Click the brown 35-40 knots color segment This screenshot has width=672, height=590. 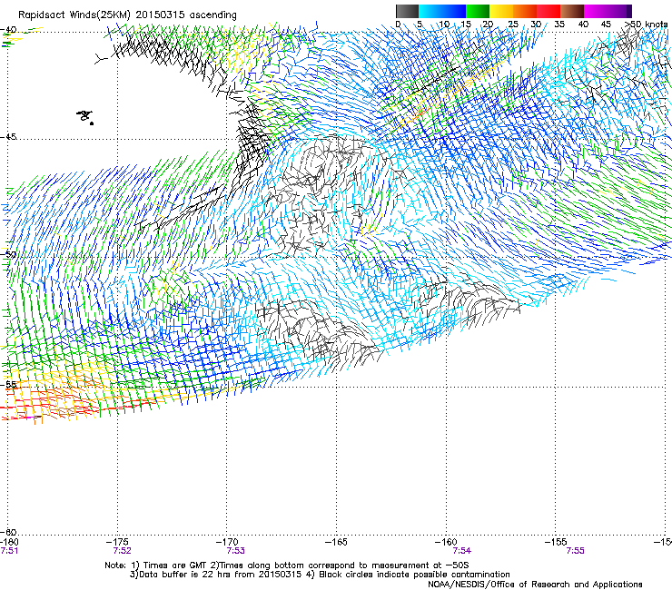point(572,11)
